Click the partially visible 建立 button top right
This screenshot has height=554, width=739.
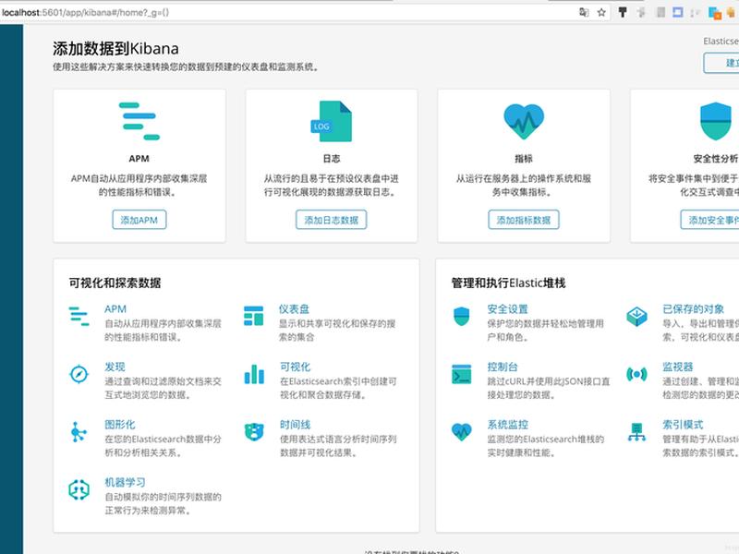pyautogui.click(x=721, y=63)
